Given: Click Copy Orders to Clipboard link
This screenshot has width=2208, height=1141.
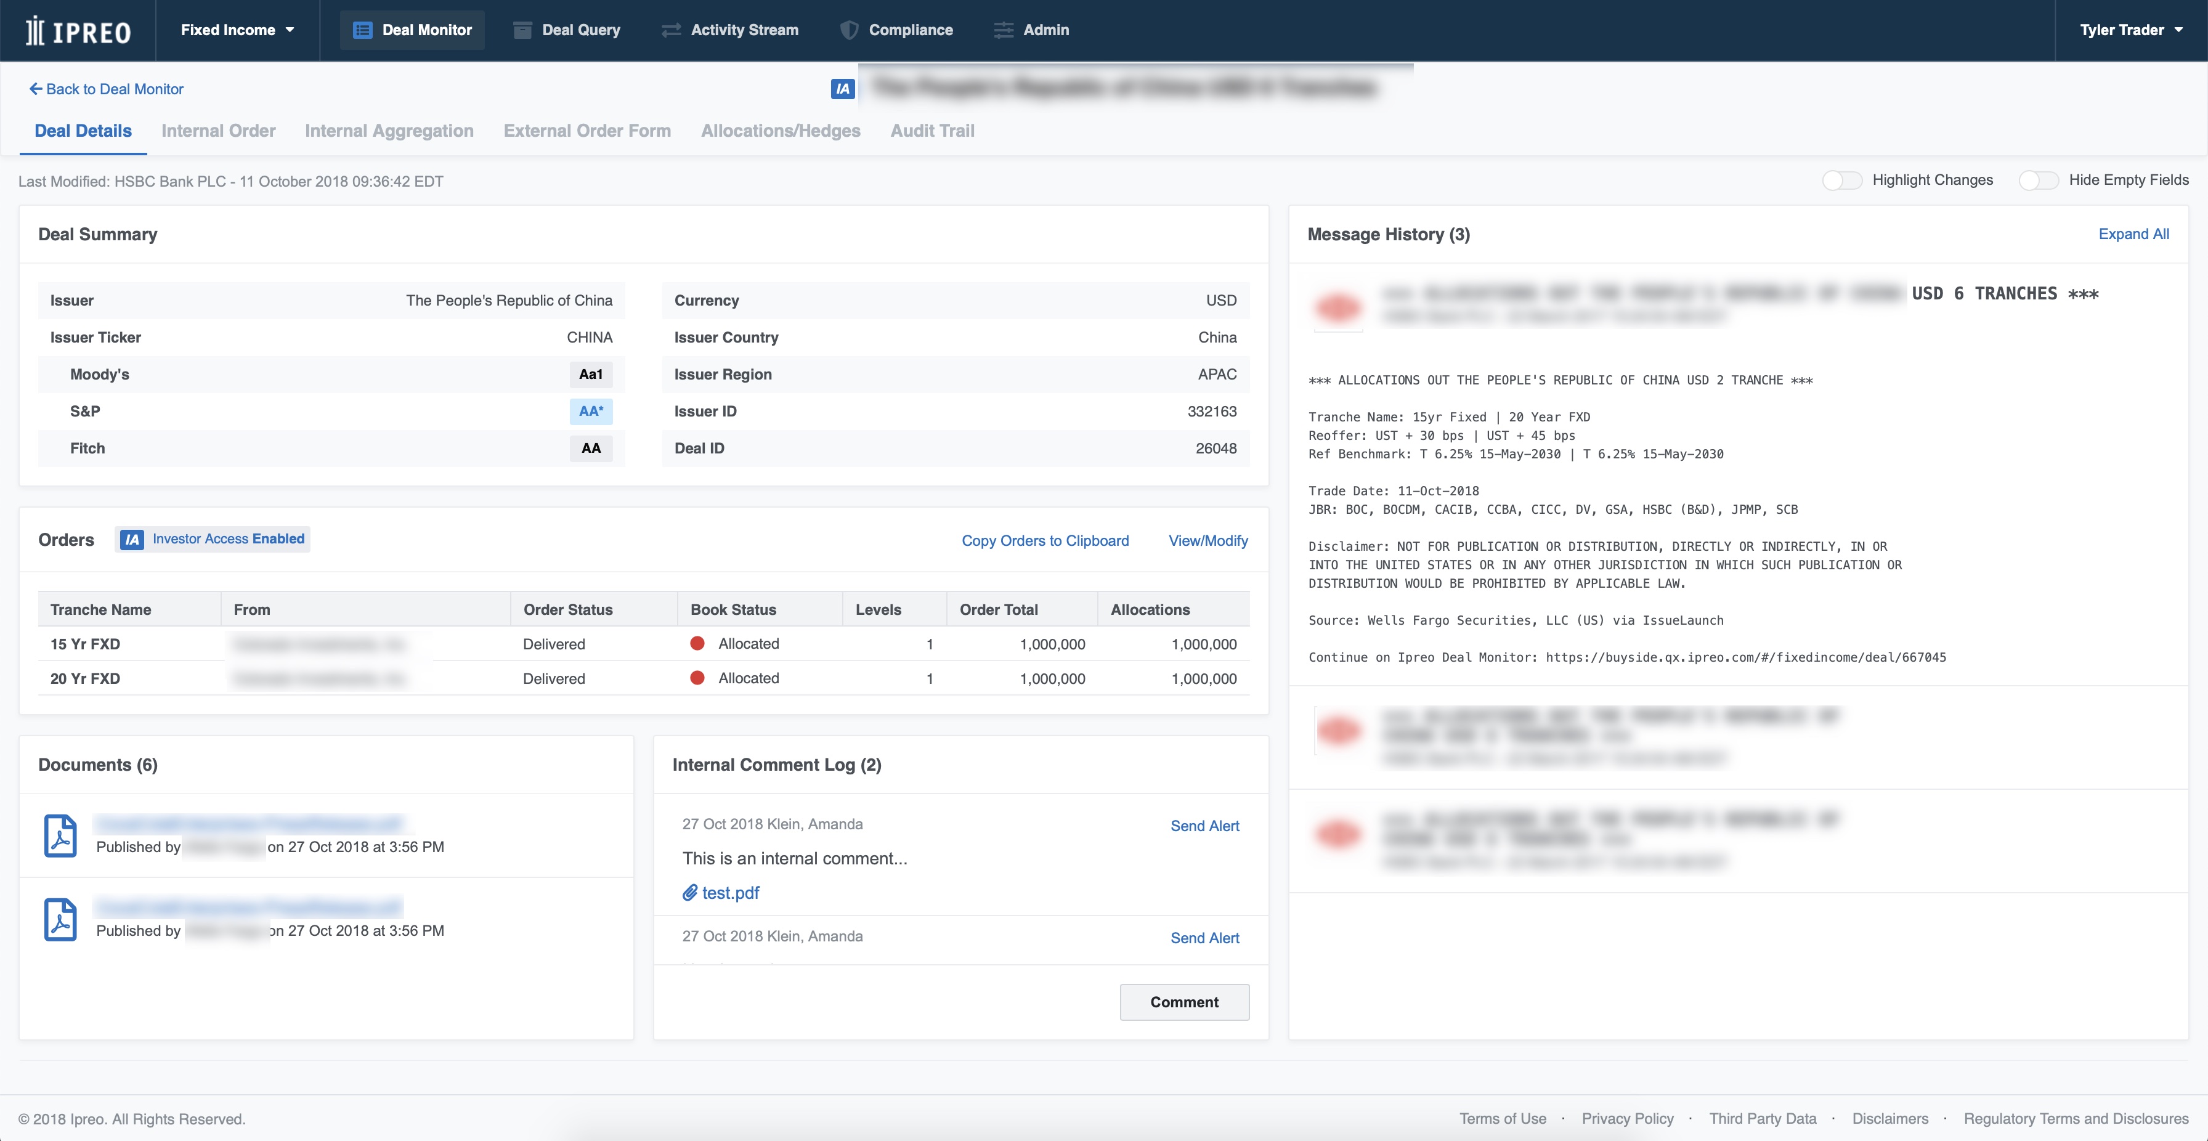Looking at the screenshot, I should [x=1044, y=541].
